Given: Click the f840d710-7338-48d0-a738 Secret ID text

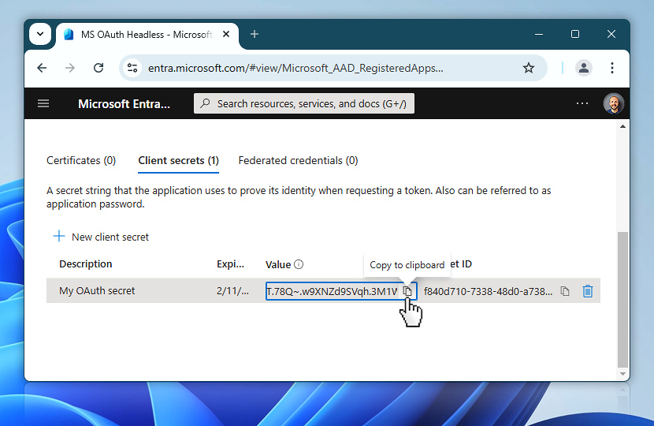Looking at the screenshot, I should point(488,292).
